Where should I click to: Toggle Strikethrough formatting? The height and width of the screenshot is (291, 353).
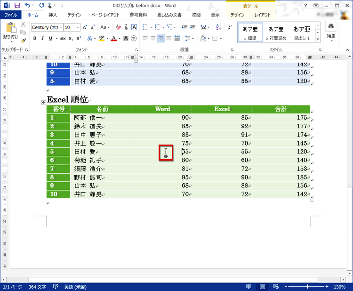(x=63, y=39)
